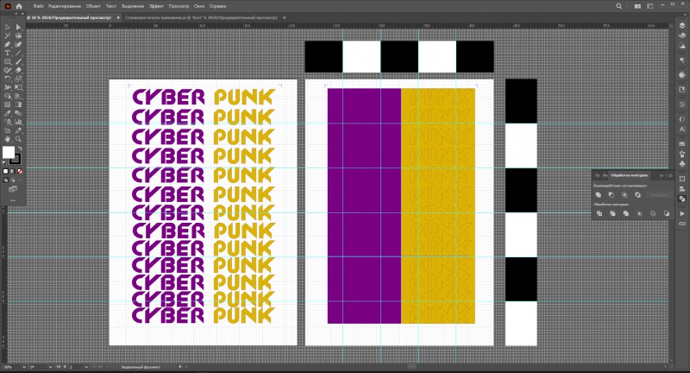Select the Type tool
This screenshot has height=373, width=690.
(8, 54)
